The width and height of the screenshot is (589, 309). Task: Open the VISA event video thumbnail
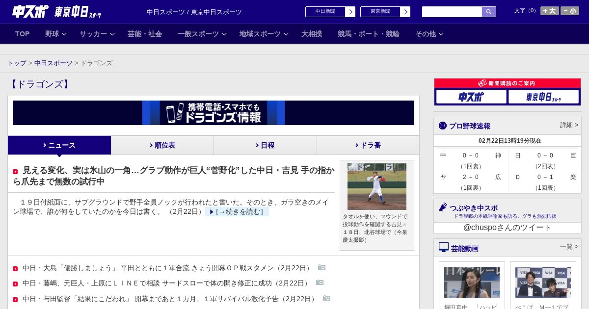[543, 283]
